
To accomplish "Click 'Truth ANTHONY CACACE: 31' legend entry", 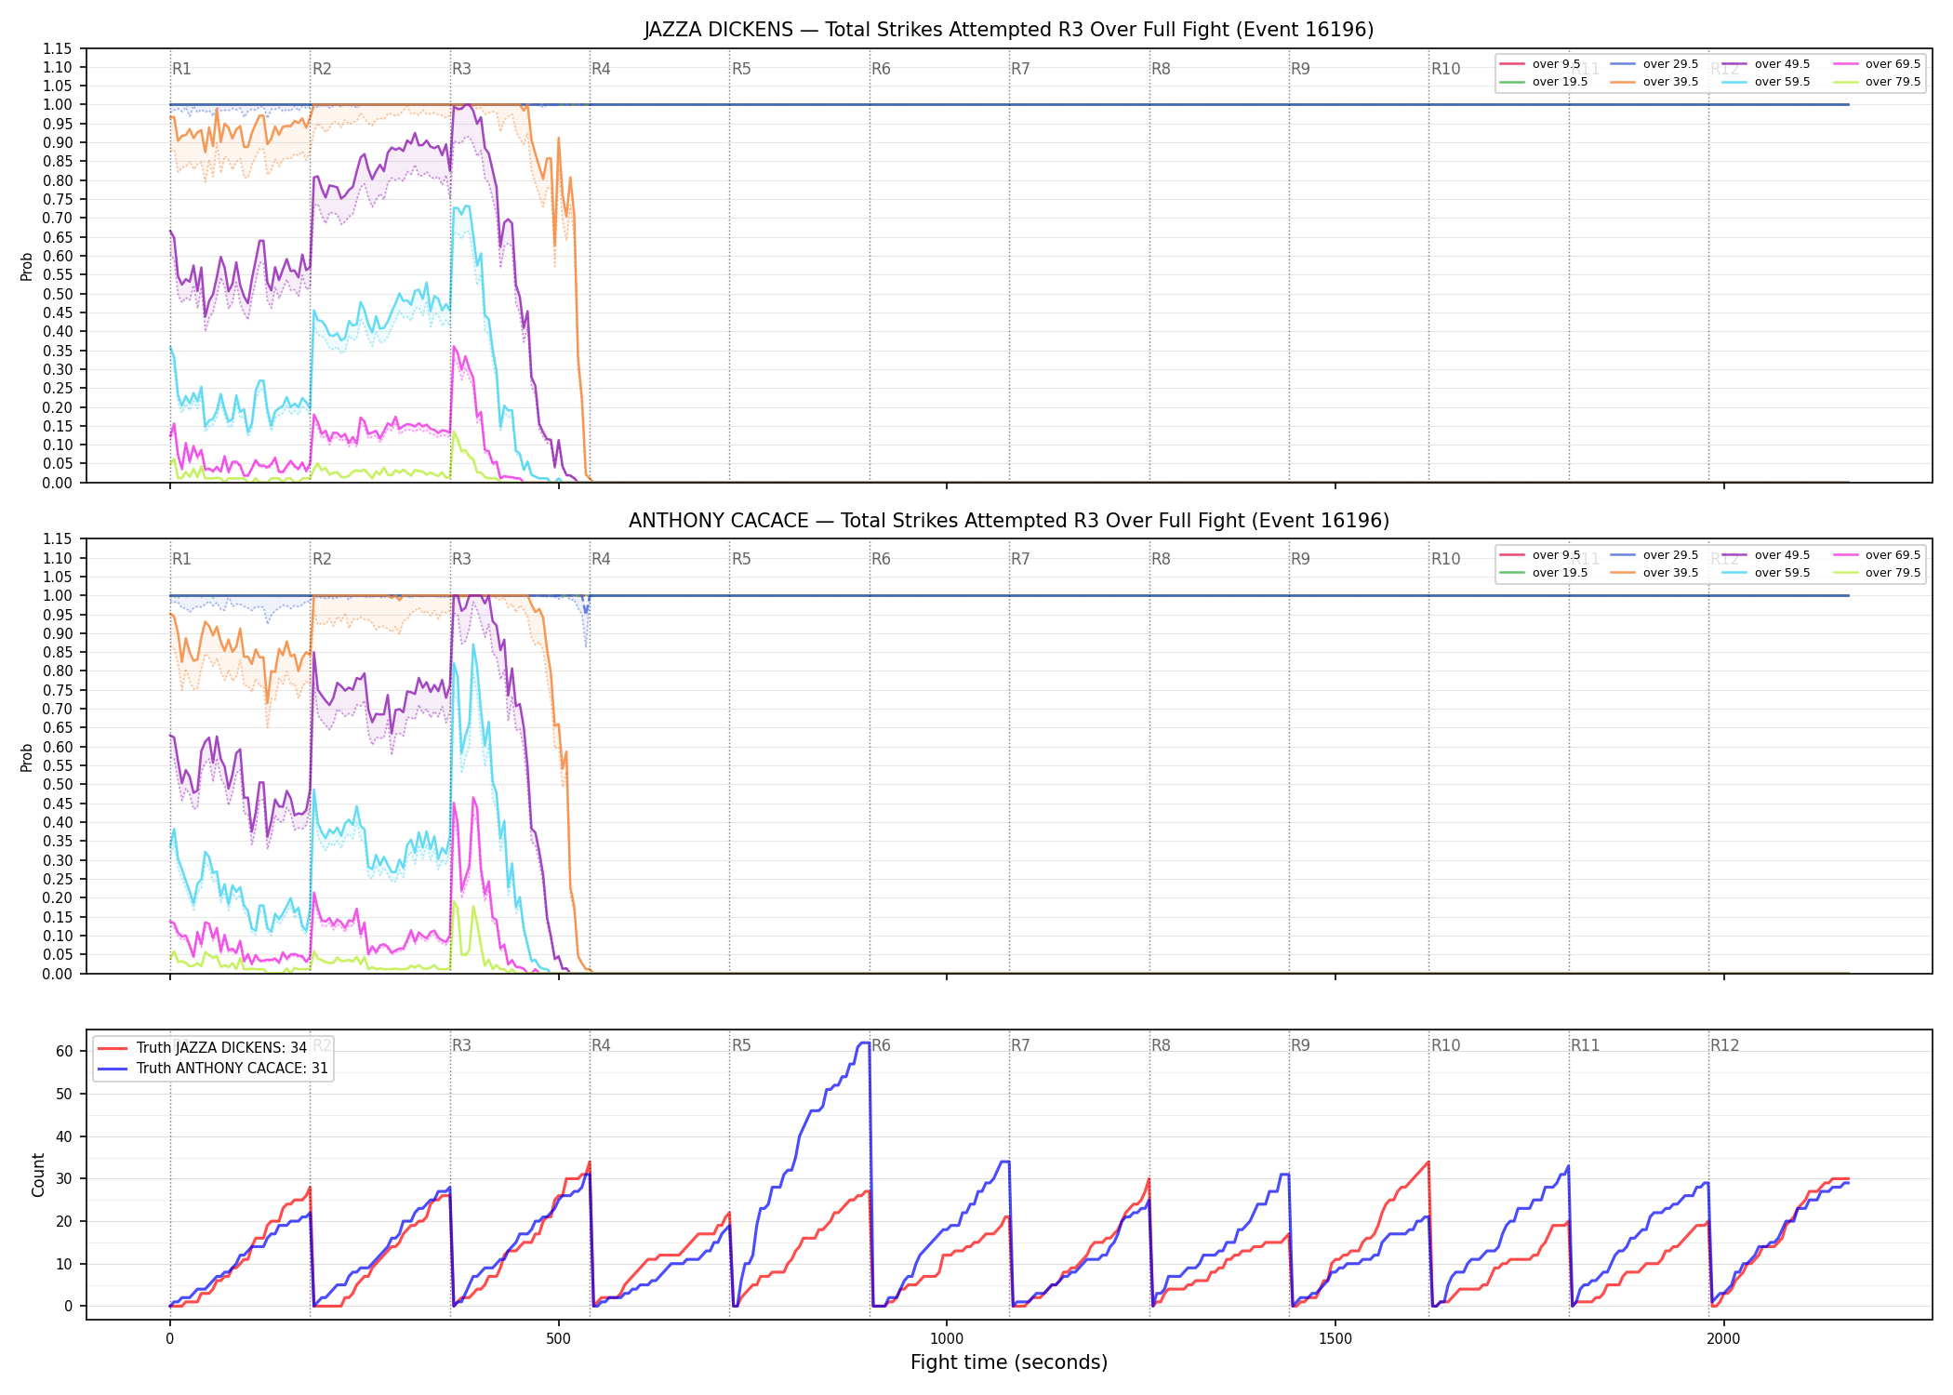I will [x=232, y=1069].
